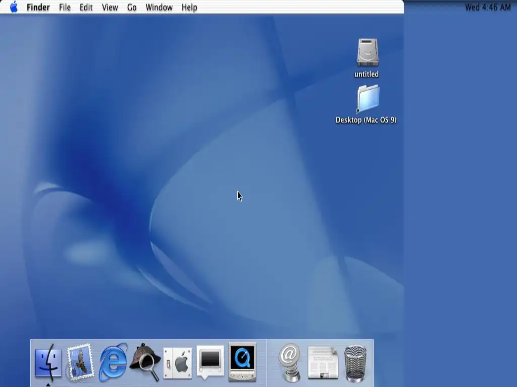Viewport: 517px width, 387px height.
Task: Select the Desktop (Mac OS 9) folder alias
Action: tap(368, 99)
